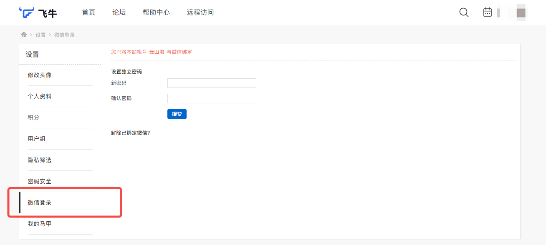Select 微信登录 in settings sidebar
The width and height of the screenshot is (546, 245).
[x=40, y=202]
